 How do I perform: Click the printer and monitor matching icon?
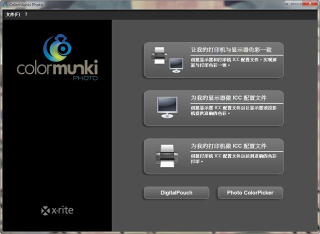[167, 60]
